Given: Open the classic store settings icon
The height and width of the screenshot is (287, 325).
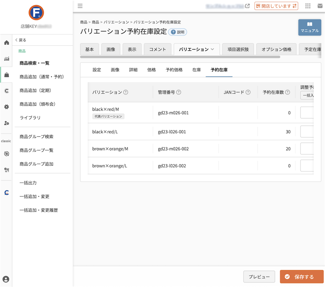Looking at the screenshot, I should [7, 170].
